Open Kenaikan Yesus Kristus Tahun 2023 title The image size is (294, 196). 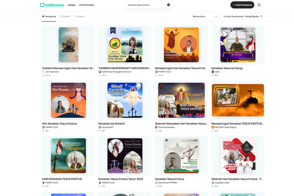(x=121, y=179)
